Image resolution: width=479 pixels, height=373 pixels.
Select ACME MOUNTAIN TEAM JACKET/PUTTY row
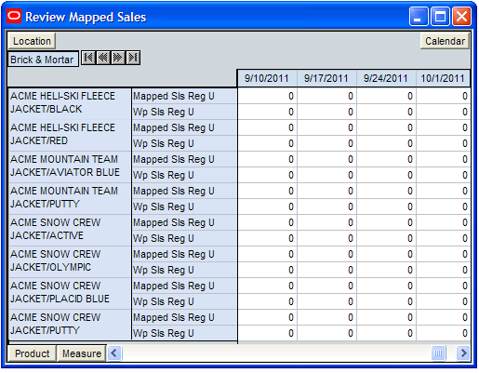70,198
